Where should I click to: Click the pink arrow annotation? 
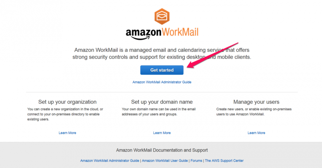point(213,55)
